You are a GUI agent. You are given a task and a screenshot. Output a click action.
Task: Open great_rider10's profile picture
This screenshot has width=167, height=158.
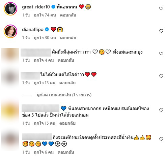point(10,9)
